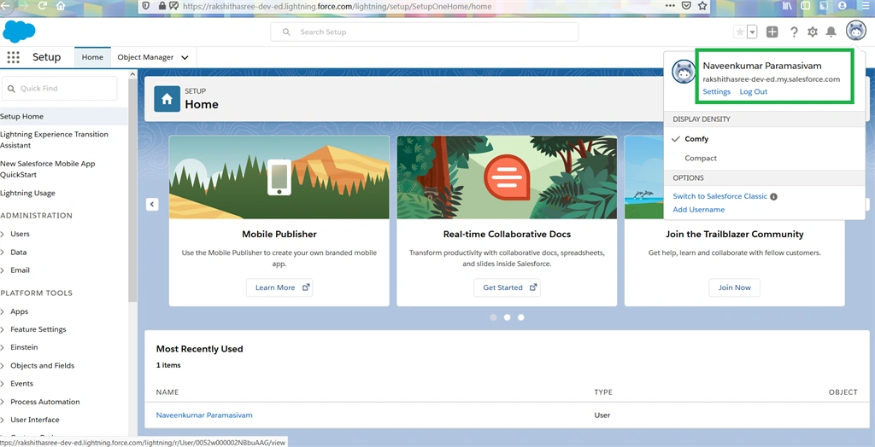Click the Quick Find box
This screenshot has height=447, width=875.
click(x=60, y=88)
